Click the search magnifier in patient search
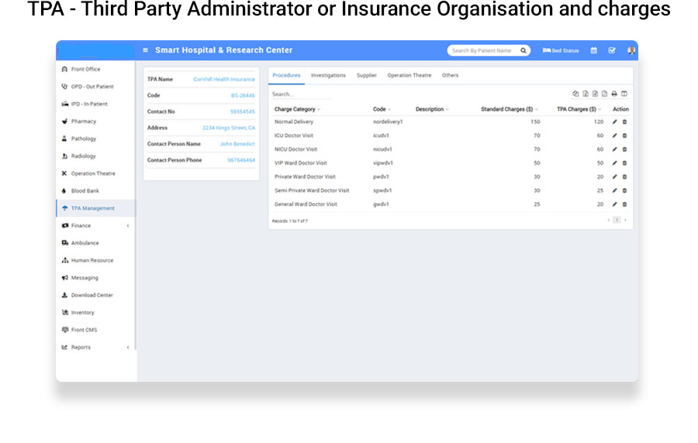This screenshot has width=698, height=443. 523,50
